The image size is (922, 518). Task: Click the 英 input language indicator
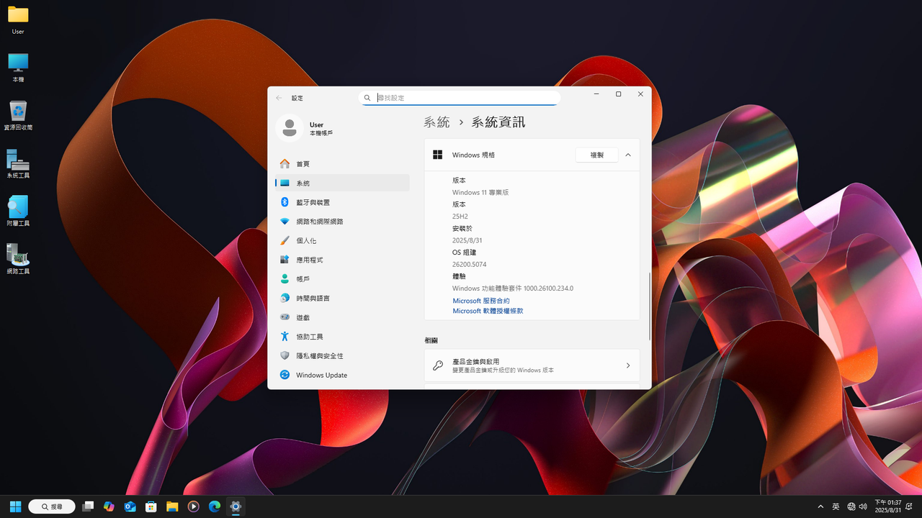(x=836, y=506)
